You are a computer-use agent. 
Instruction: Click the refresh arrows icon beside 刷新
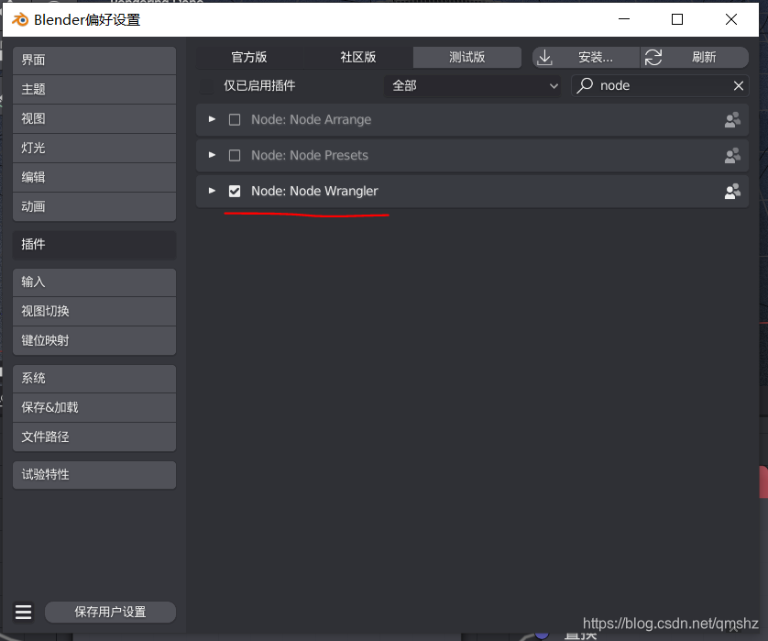653,58
